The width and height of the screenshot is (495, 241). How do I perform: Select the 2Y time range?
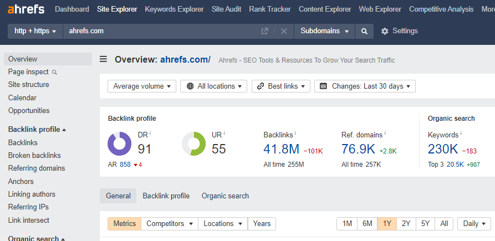point(406,224)
